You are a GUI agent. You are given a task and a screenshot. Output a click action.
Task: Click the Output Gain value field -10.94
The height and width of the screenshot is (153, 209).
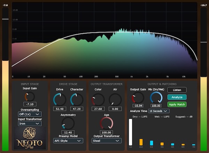pyautogui.click(x=138, y=106)
